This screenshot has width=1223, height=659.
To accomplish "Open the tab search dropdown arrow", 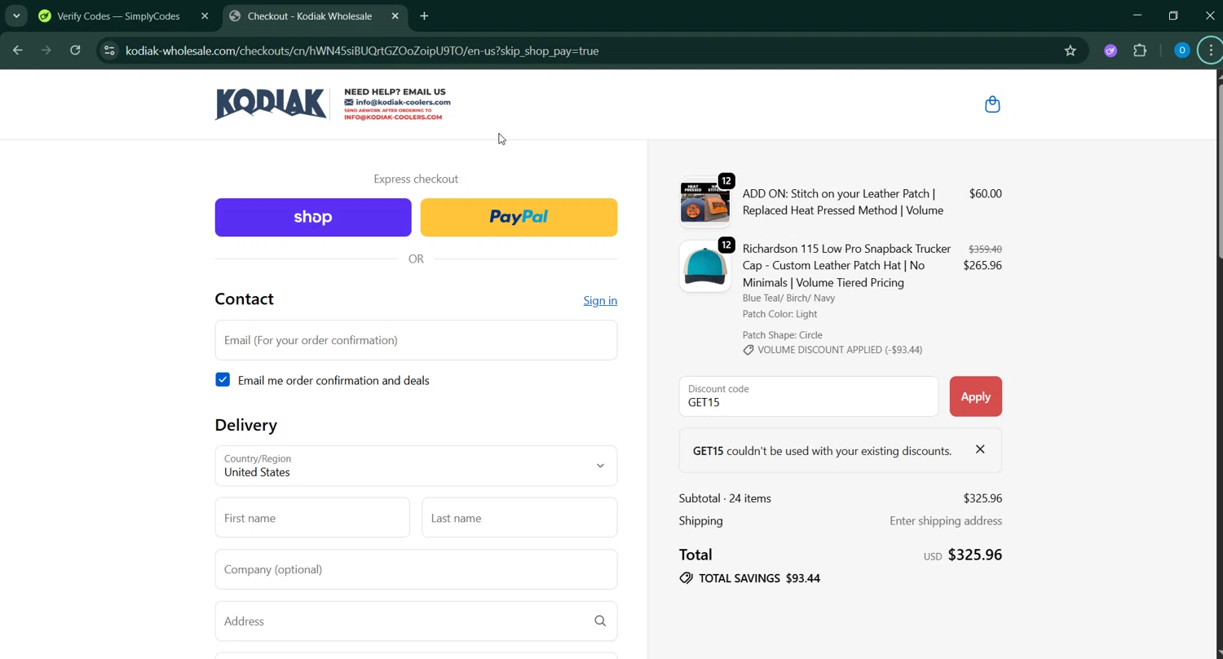I will [16, 15].
